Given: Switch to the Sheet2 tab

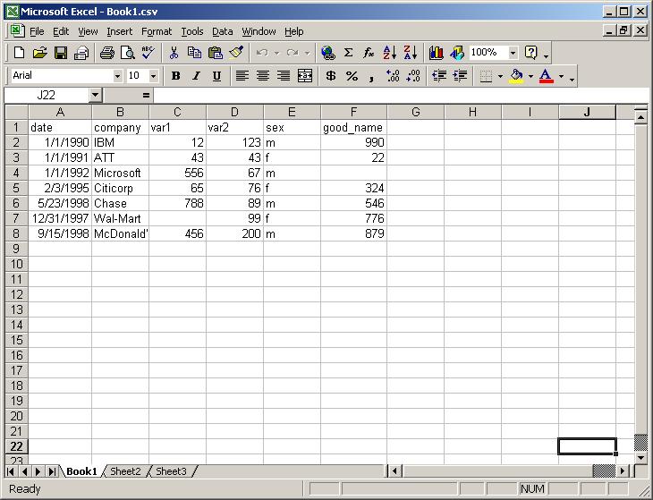Looking at the screenshot, I should (125, 471).
